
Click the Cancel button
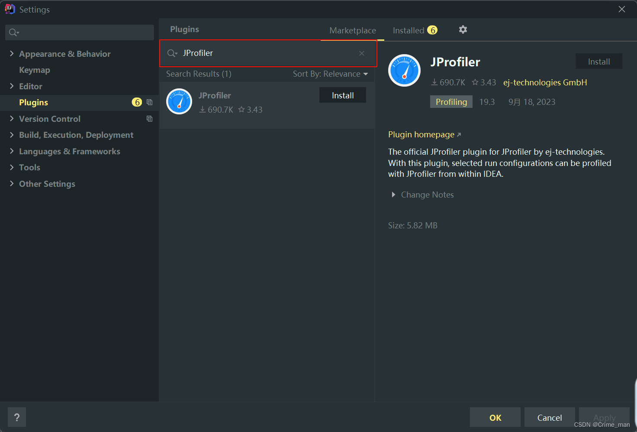[x=550, y=417]
